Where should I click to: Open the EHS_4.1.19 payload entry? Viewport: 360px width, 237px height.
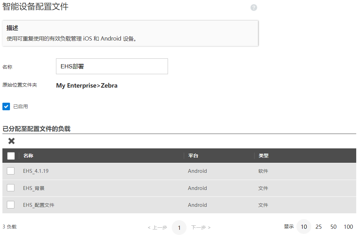(x=36, y=171)
